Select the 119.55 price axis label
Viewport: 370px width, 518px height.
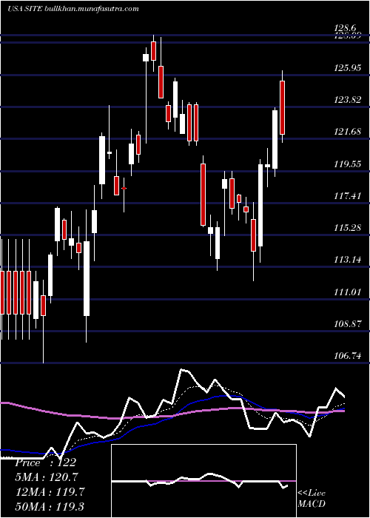point(348,164)
